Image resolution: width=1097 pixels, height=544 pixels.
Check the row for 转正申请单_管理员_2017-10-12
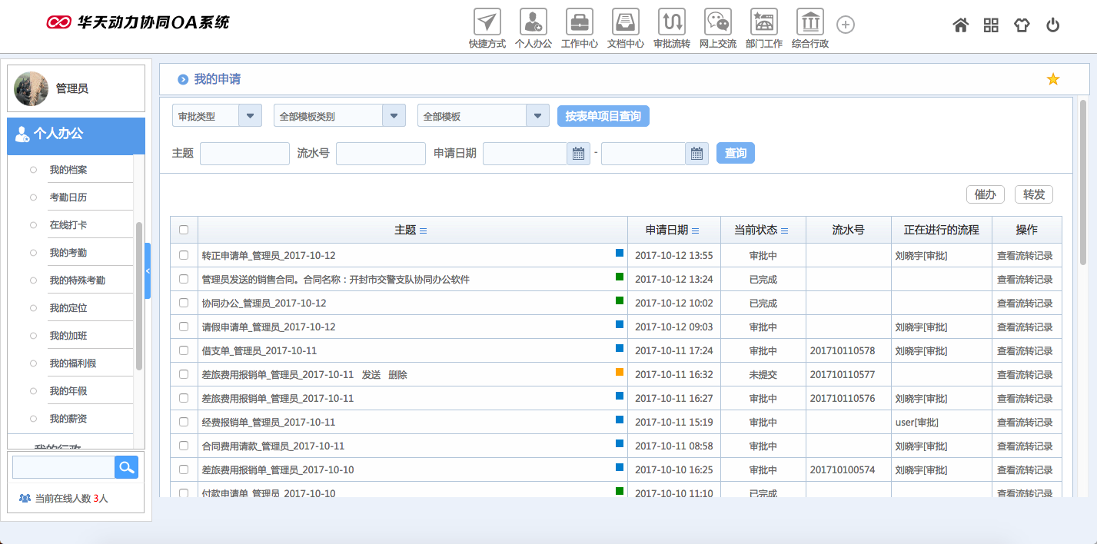(182, 255)
